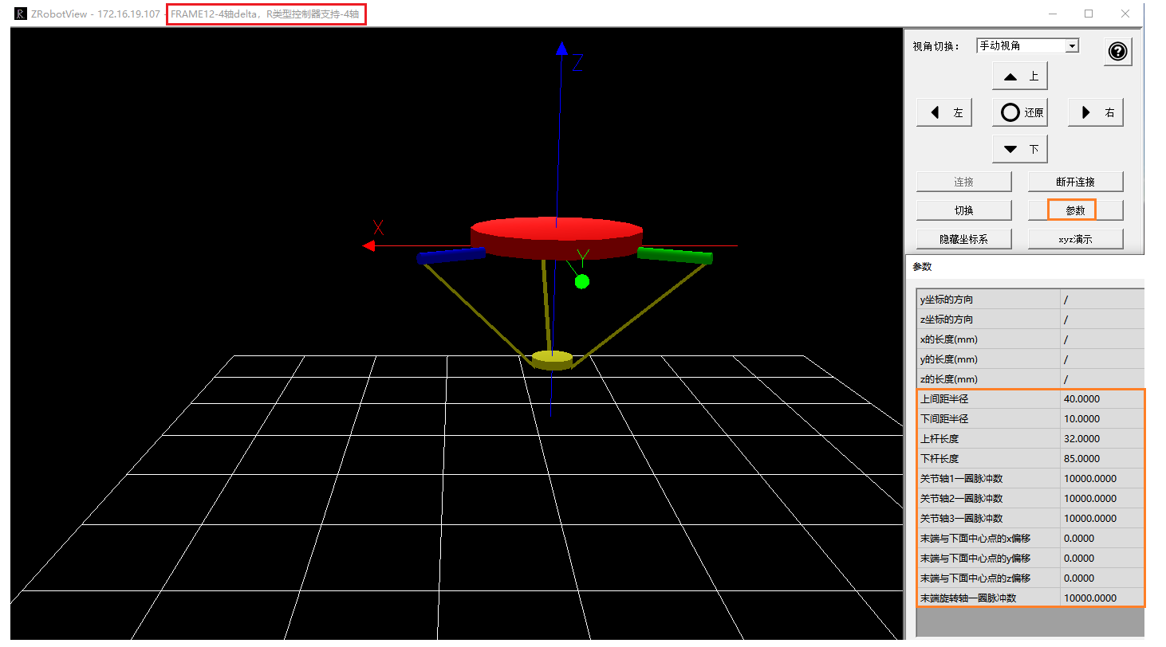Viewport: 1166px width, 647px height.
Task: Minimize the ZRobotView window
Action: pos(1053,14)
